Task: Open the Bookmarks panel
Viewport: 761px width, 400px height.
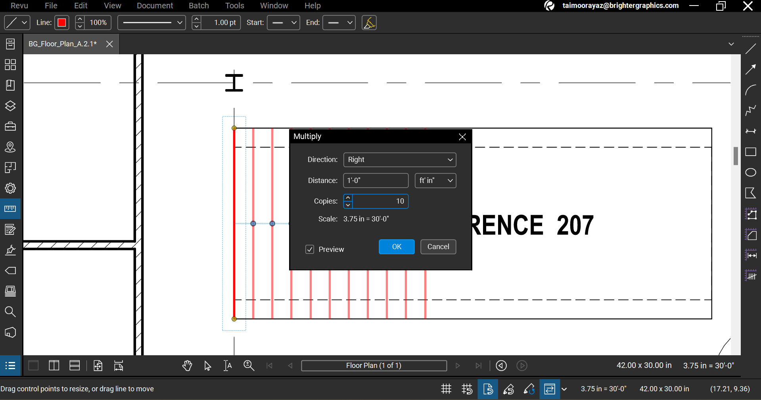Action: coord(10,85)
